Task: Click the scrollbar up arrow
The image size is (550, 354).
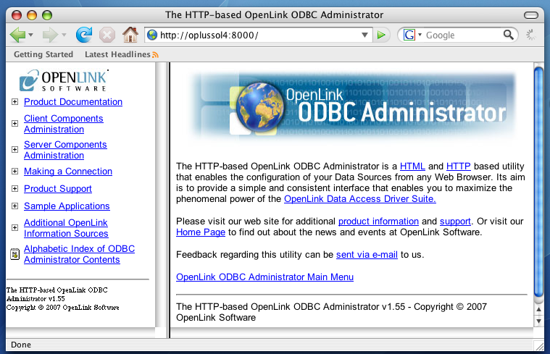Action: 538,310
